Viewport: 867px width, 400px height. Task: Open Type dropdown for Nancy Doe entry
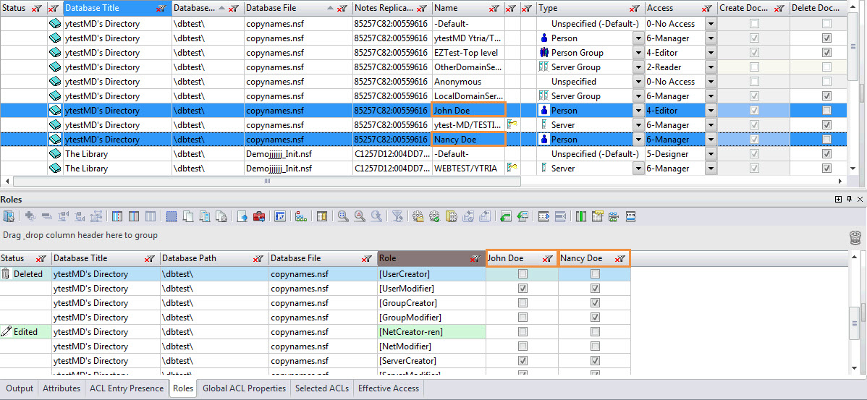pos(638,140)
